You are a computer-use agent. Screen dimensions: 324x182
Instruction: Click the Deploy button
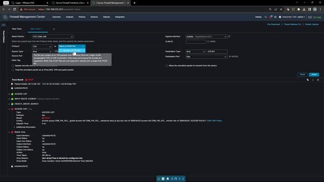coord(258,17)
